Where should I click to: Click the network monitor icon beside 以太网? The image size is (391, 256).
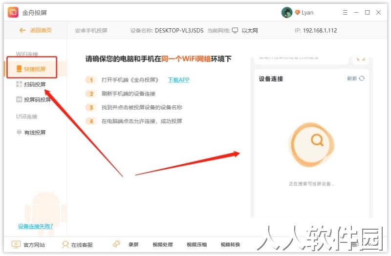[x=235, y=30]
